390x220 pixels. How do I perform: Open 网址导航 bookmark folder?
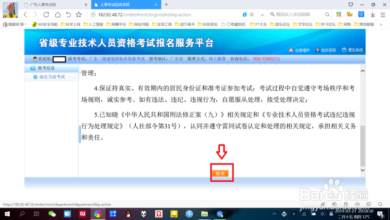pyautogui.click(x=139, y=24)
